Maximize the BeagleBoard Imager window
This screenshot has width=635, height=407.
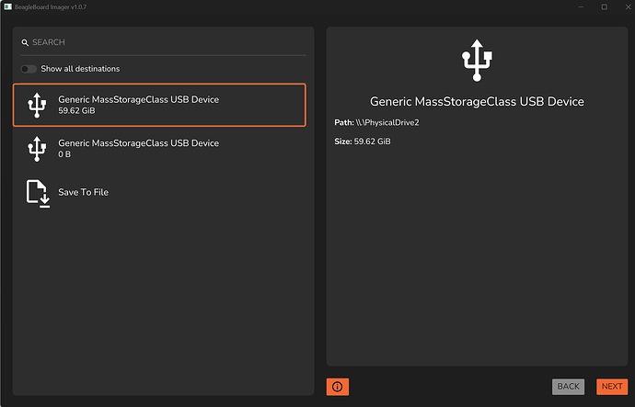click(605, 6)
